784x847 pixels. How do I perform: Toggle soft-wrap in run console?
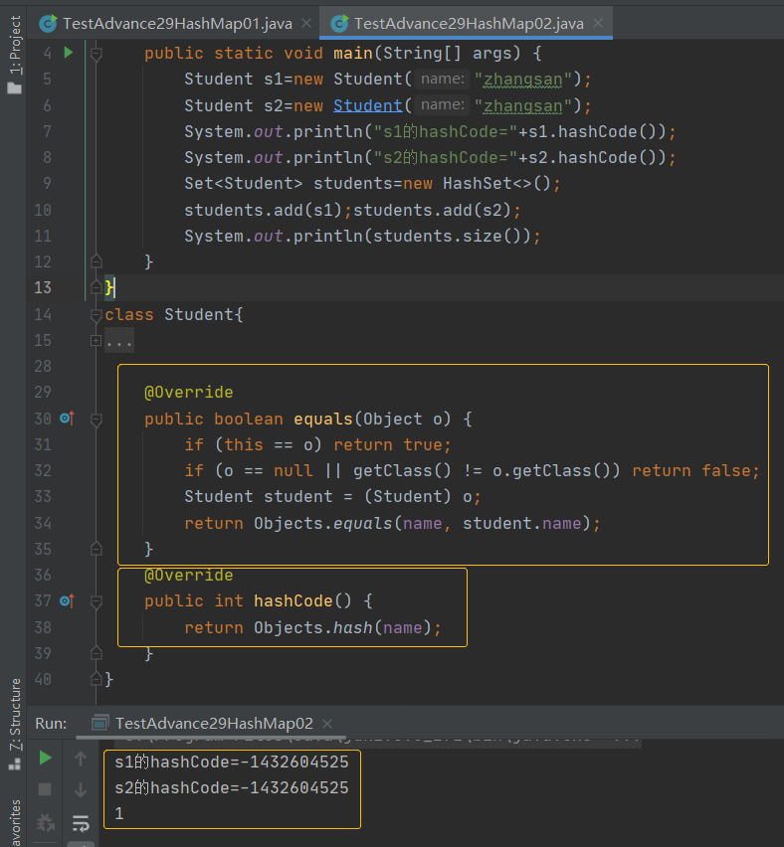(81, 823)
